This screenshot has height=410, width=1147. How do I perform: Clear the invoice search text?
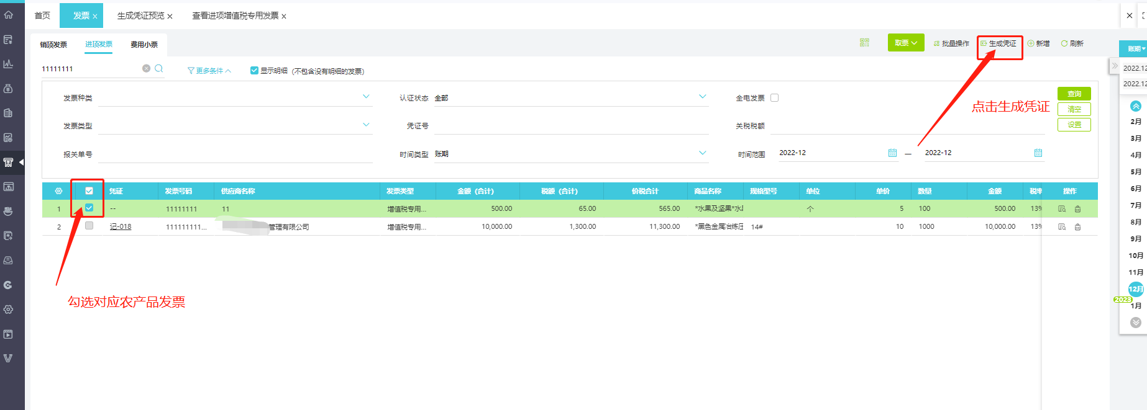[x=146, y=69]
